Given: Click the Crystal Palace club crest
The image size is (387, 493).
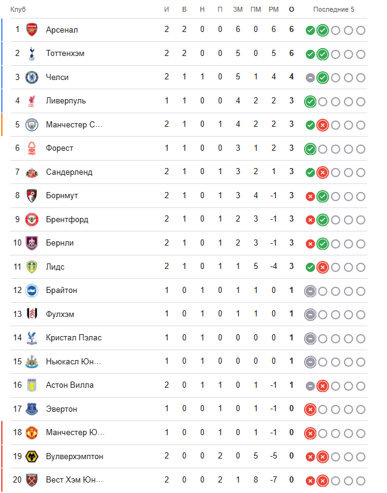Looking at the screenshot, I should (x=31, y=338).
